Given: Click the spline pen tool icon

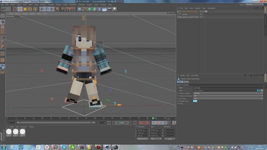Looking at the screenshot, I should 84,9.
